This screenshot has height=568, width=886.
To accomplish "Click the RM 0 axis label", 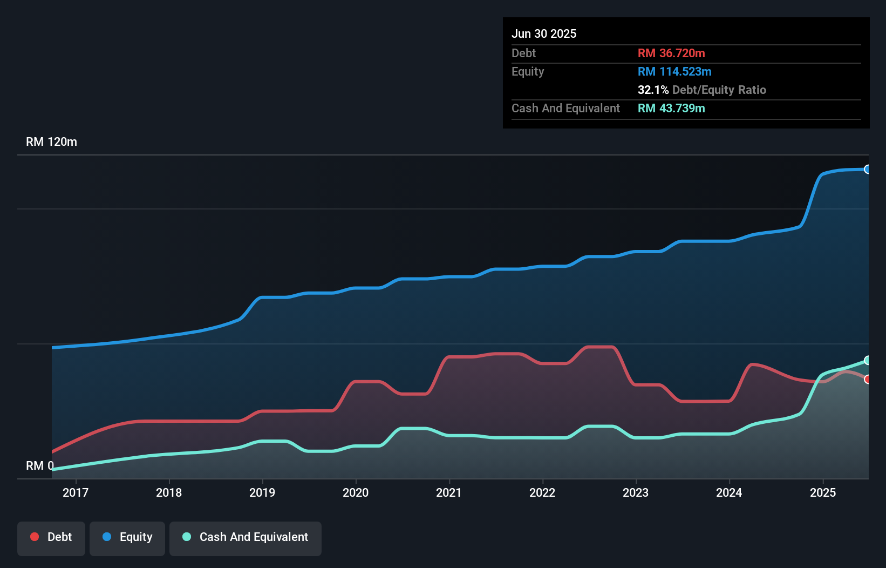I will tap(40, 465).
